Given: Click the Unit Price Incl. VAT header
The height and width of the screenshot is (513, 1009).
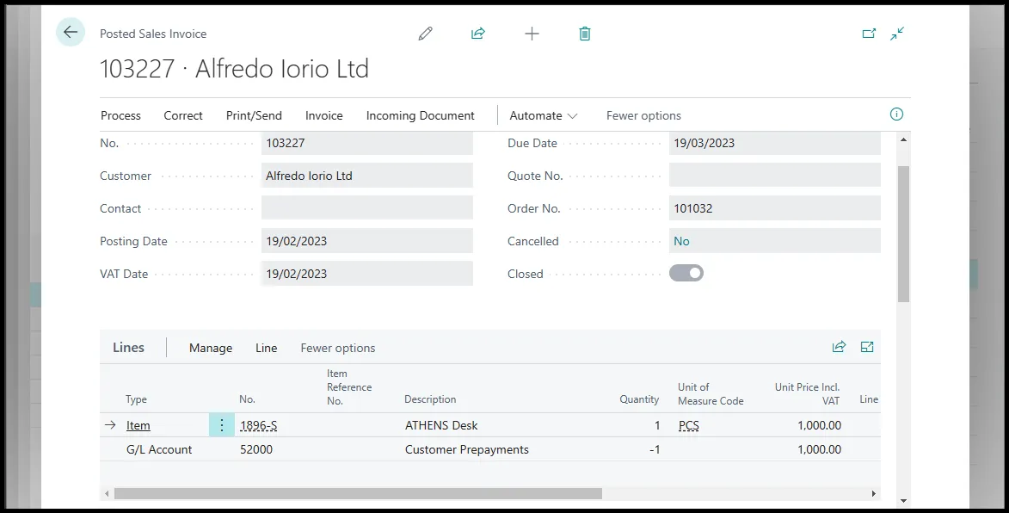Looking at the screenshot, I should coord(807,394).
